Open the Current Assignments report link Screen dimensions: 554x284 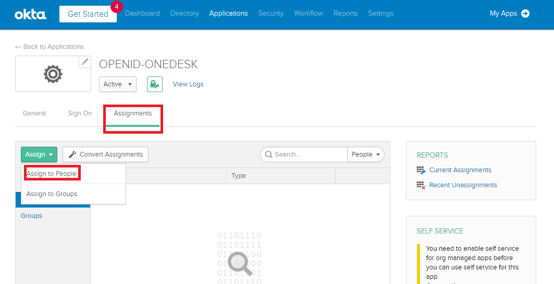click(460, 170)
